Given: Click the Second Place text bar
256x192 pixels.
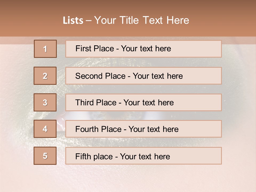Looking at the screenshot, I should click(x=143, y=76).
